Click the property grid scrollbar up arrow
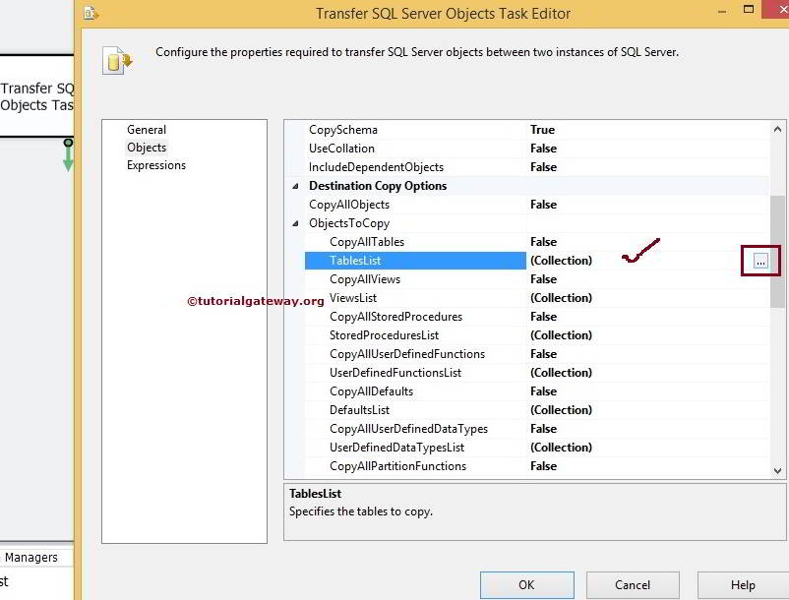The height and width of the screenshot is (600, 789). 778,127
